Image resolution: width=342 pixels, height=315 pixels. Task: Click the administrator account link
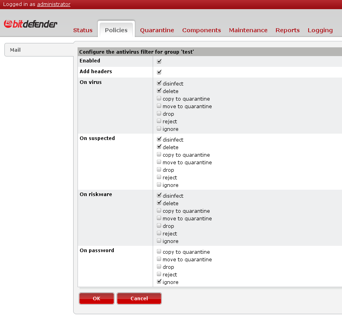54,4
